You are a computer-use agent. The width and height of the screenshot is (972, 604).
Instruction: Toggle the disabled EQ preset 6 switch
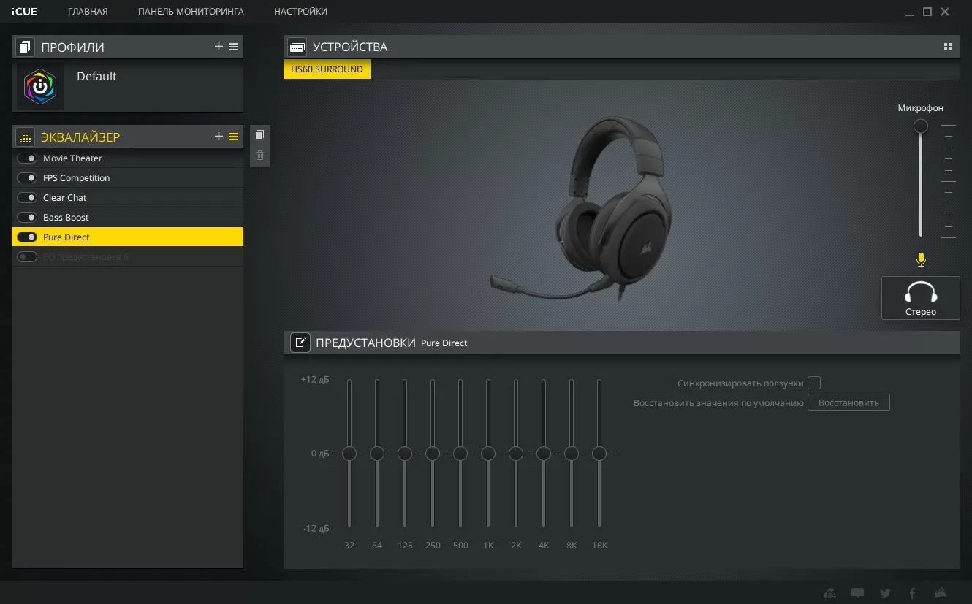pyautogui.click(x=27, y=257)
